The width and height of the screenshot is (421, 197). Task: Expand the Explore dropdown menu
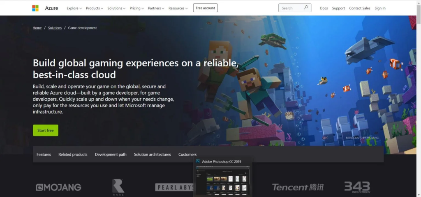tap(74, 8)
